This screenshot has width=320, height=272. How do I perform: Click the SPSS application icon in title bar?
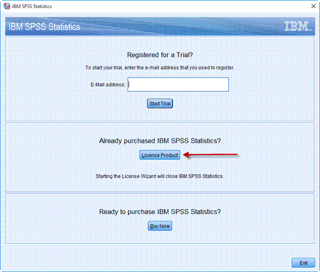pyautogui.click(x=7, y=6)
